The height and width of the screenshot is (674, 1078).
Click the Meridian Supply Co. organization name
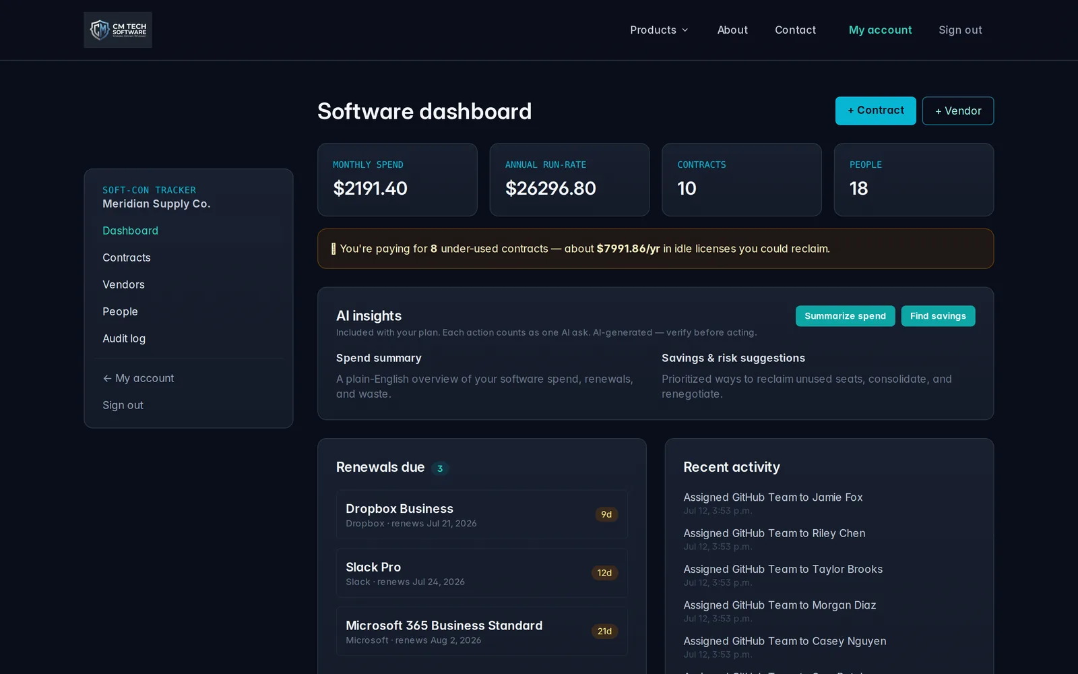point(156,204)
